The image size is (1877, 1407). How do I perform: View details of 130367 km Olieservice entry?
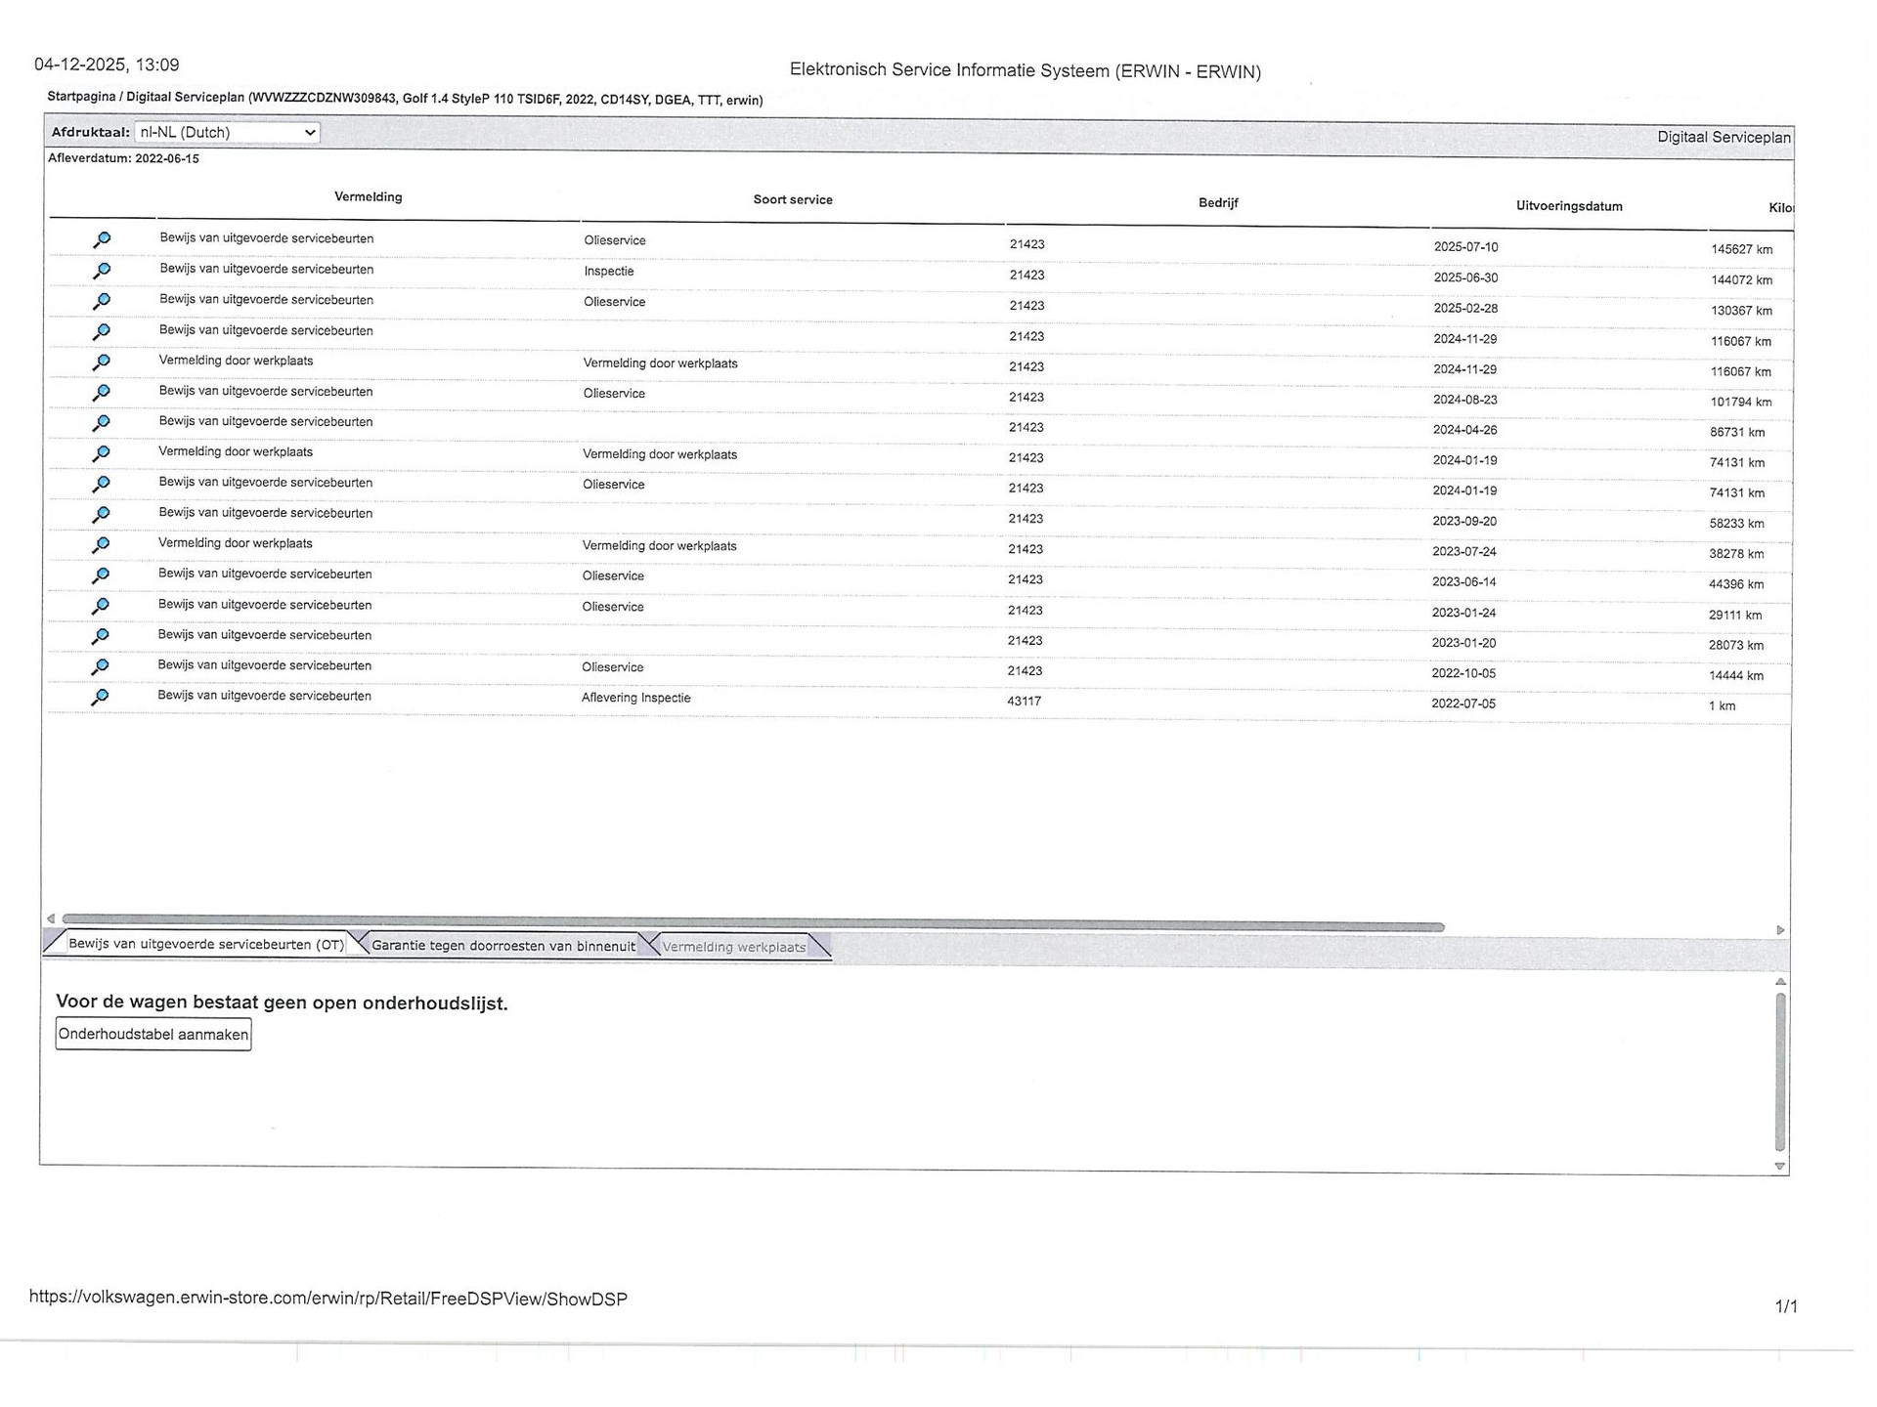coord(101,301)
